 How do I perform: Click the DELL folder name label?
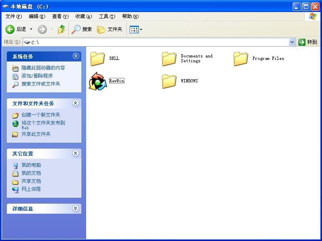click(x=114, y=58)
